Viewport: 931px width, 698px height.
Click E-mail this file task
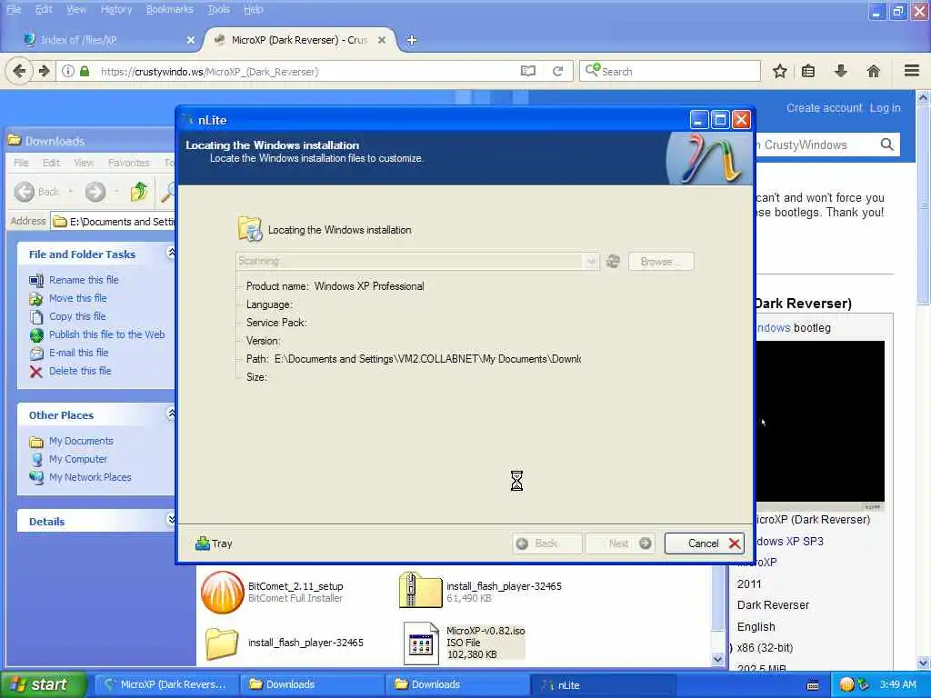pos(79,353)
